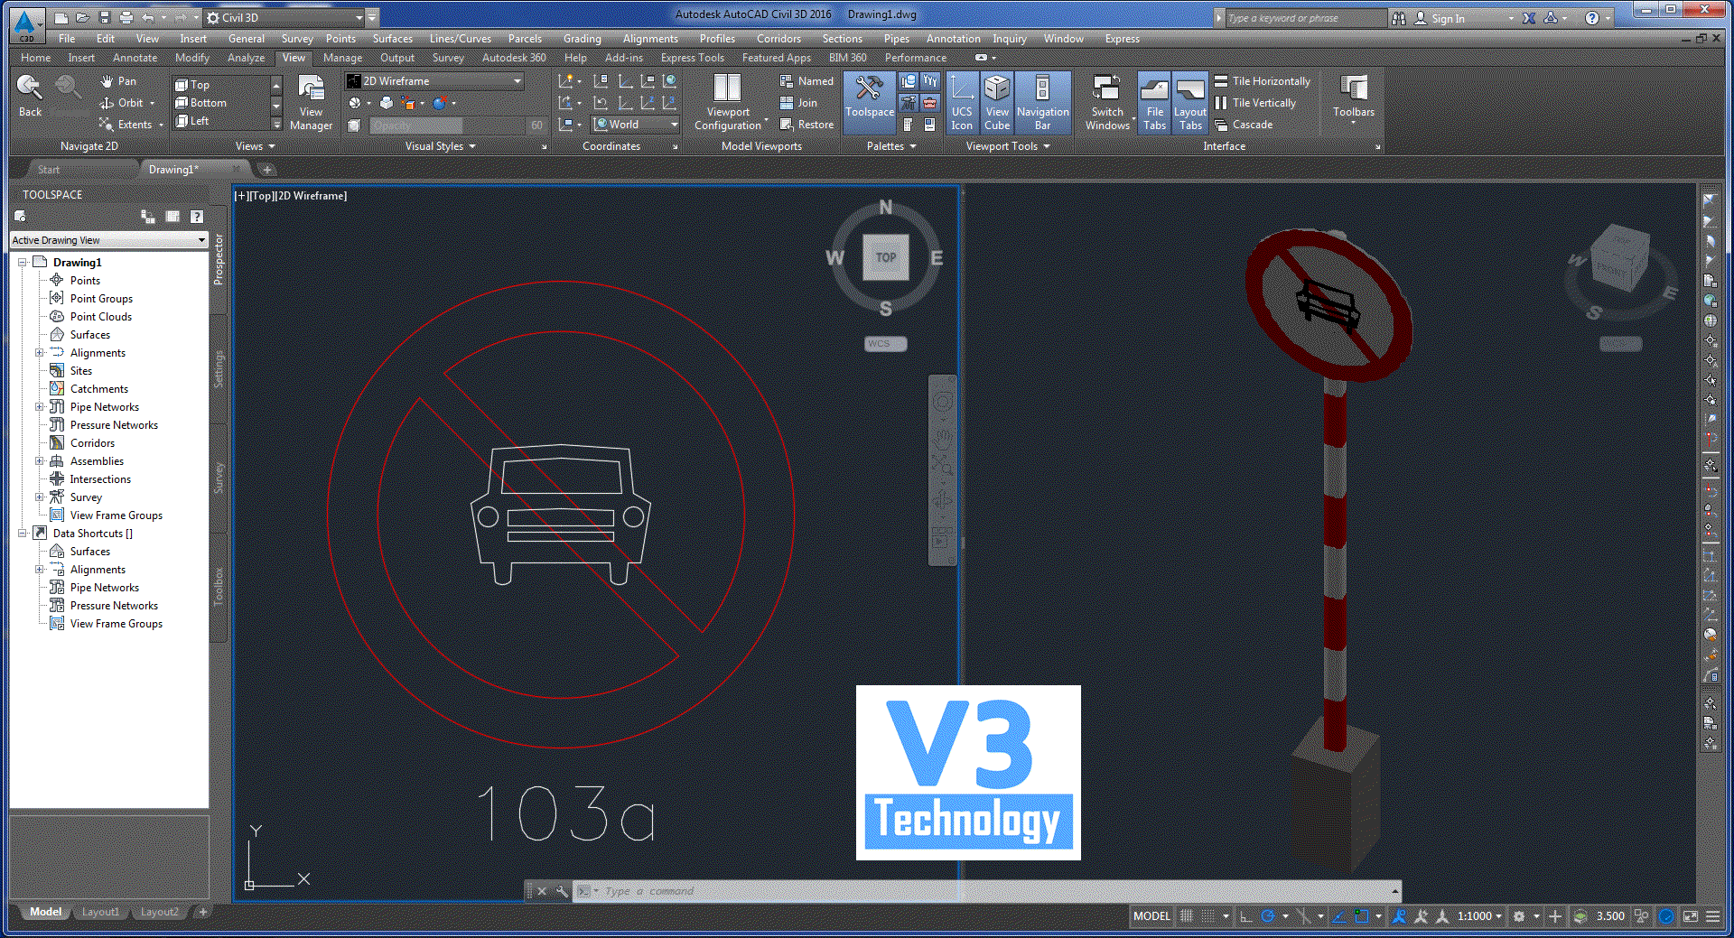Click Join viewports button
This screenshot has width=1734, height=938.
point(798,103)
